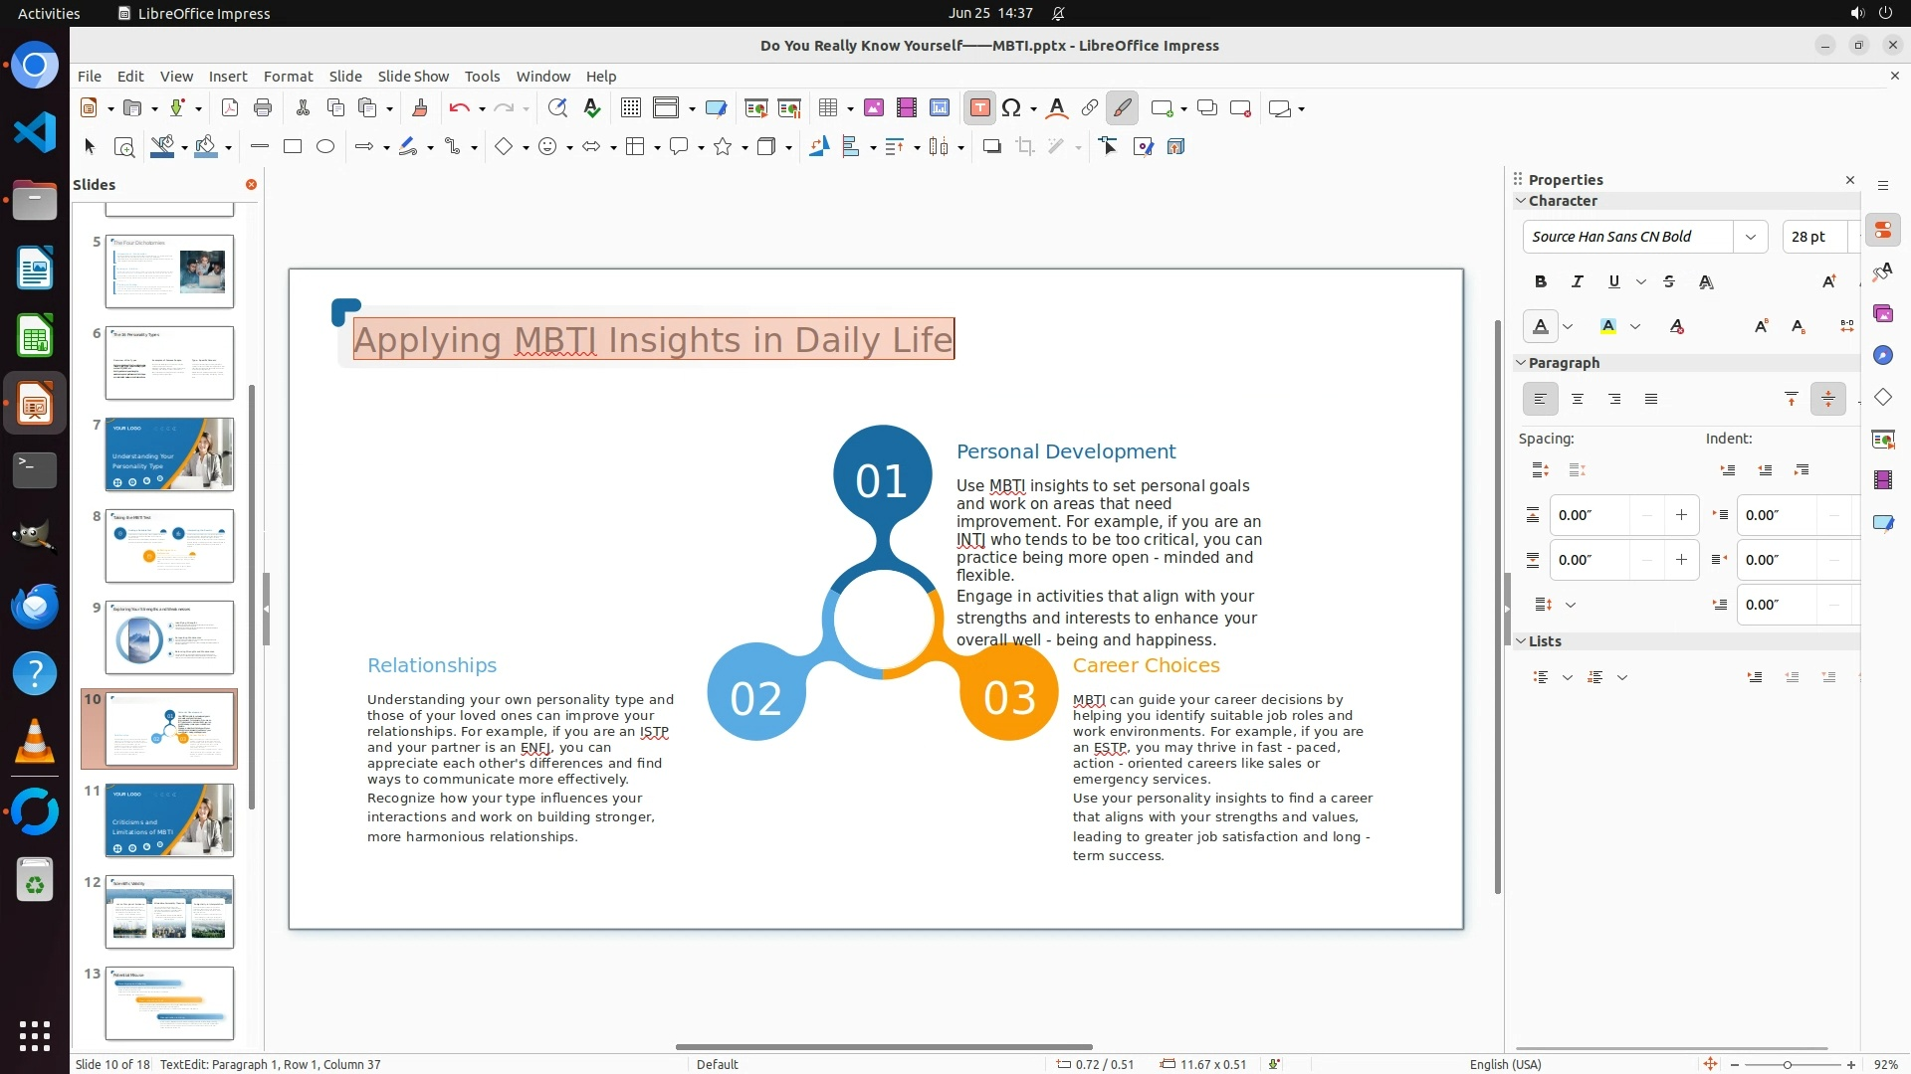The width and height of the screenshot is (1911, 1074).
Task: Open the Format menu
Action: (288, 77)
